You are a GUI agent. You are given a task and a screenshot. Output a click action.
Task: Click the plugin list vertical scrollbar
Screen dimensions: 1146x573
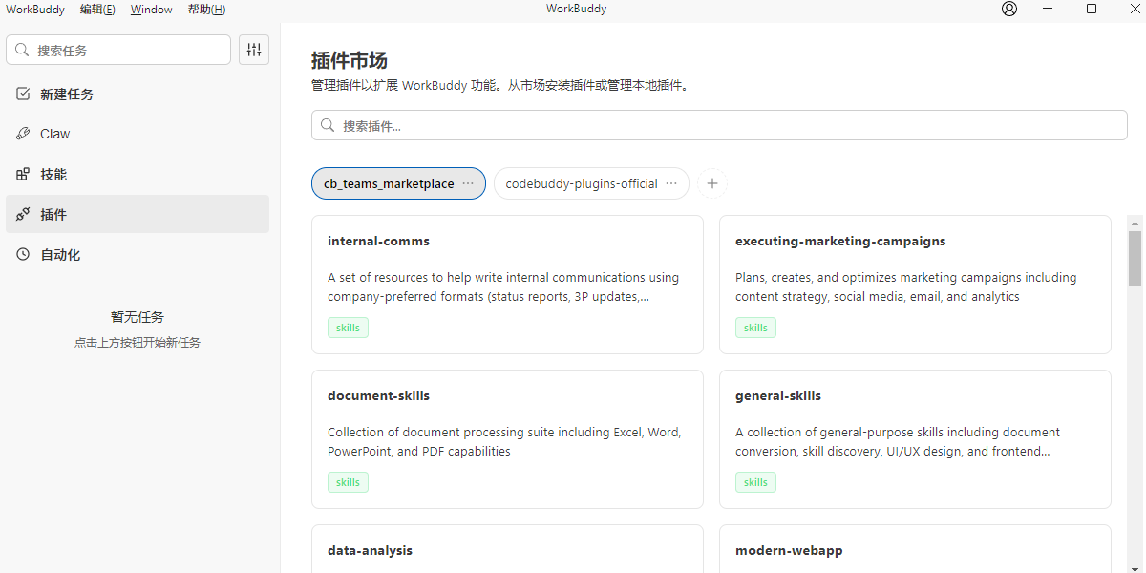pos(1135,258)
